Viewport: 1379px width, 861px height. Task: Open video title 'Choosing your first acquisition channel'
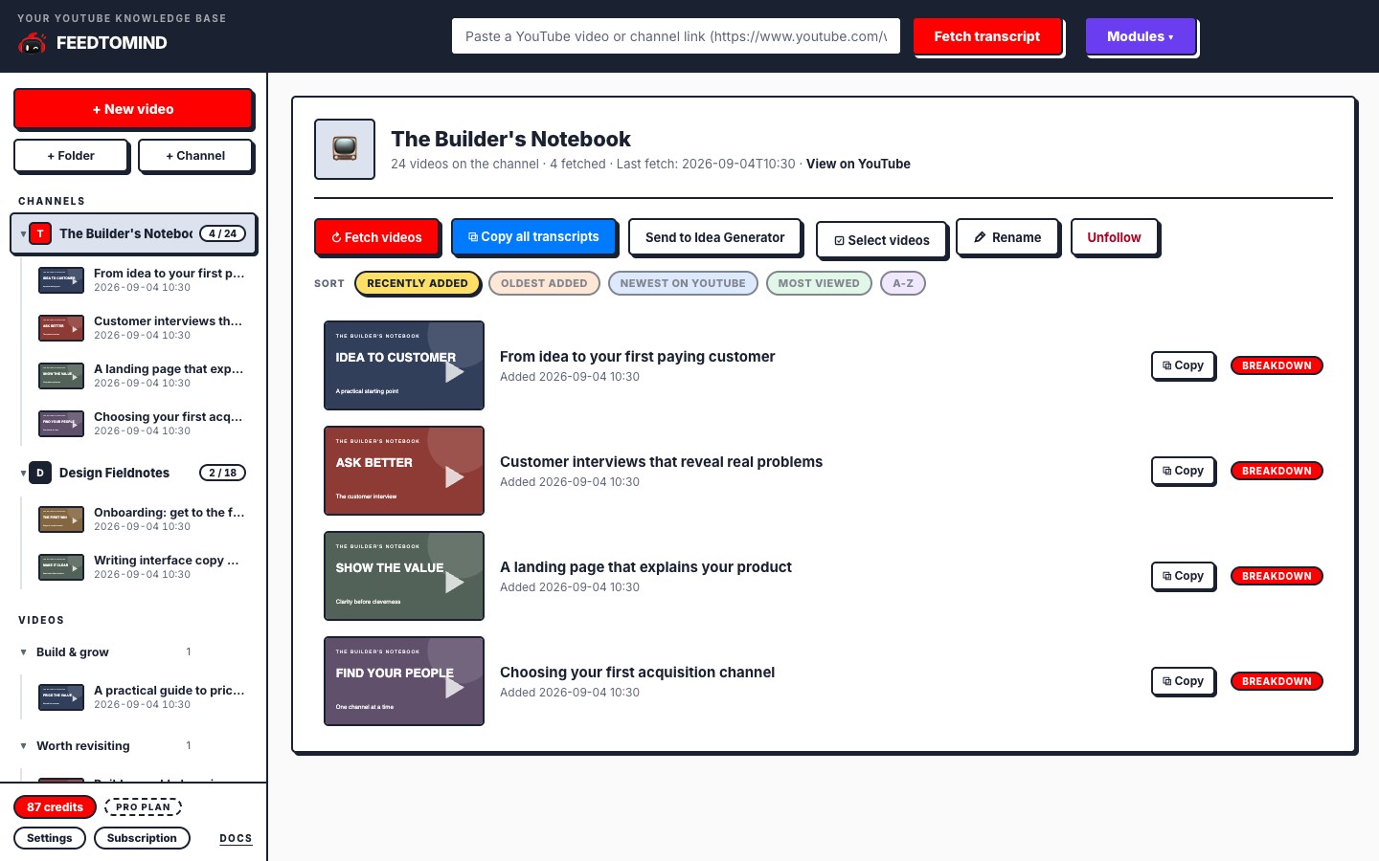pos(637,673)
